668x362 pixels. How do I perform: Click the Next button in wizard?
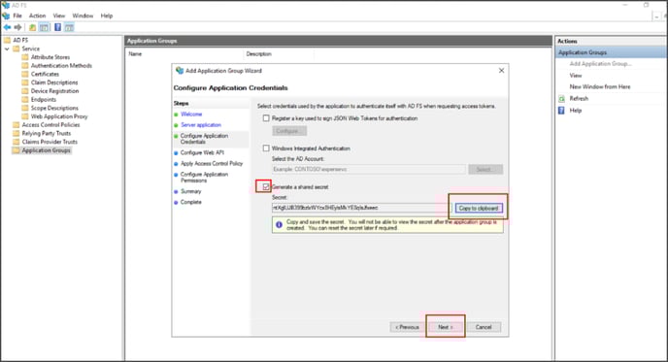pyautogui.click(x=446, y=327)
